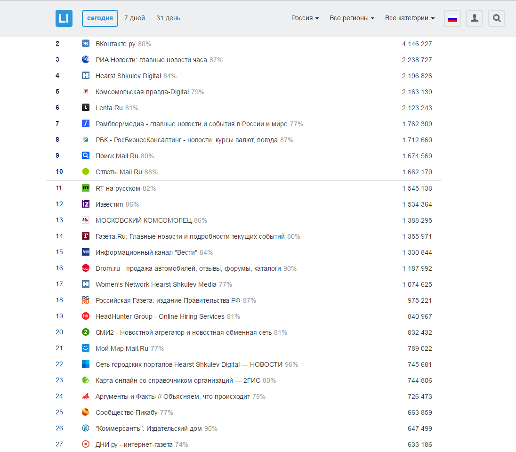Click the HeadHunter hh icon
Image resolution: width=516 pixels, height=452 pixels.
[86, 316]
